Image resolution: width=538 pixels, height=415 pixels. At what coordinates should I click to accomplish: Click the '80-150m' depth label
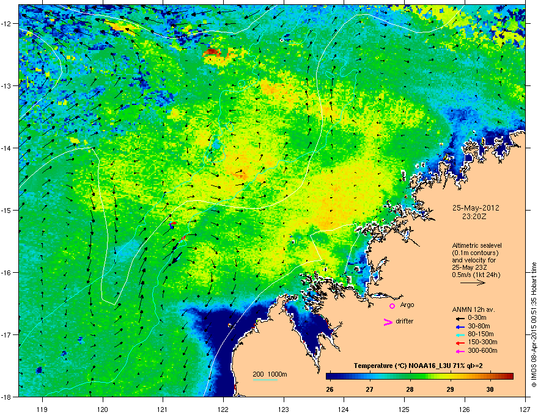click(x=481, y=334)
